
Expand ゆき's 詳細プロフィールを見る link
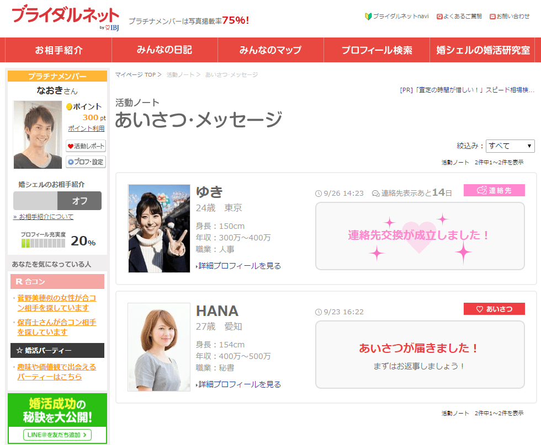pos(240,266)
